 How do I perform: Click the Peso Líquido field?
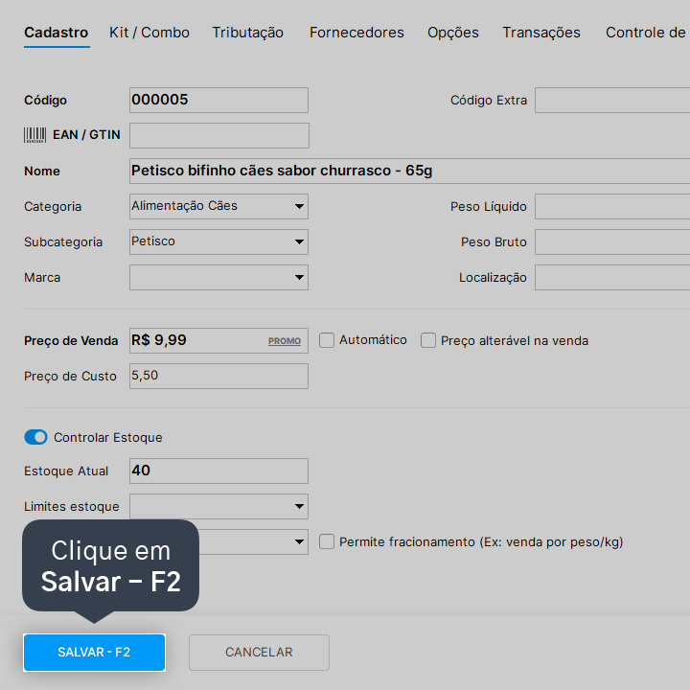click(612, 206)
